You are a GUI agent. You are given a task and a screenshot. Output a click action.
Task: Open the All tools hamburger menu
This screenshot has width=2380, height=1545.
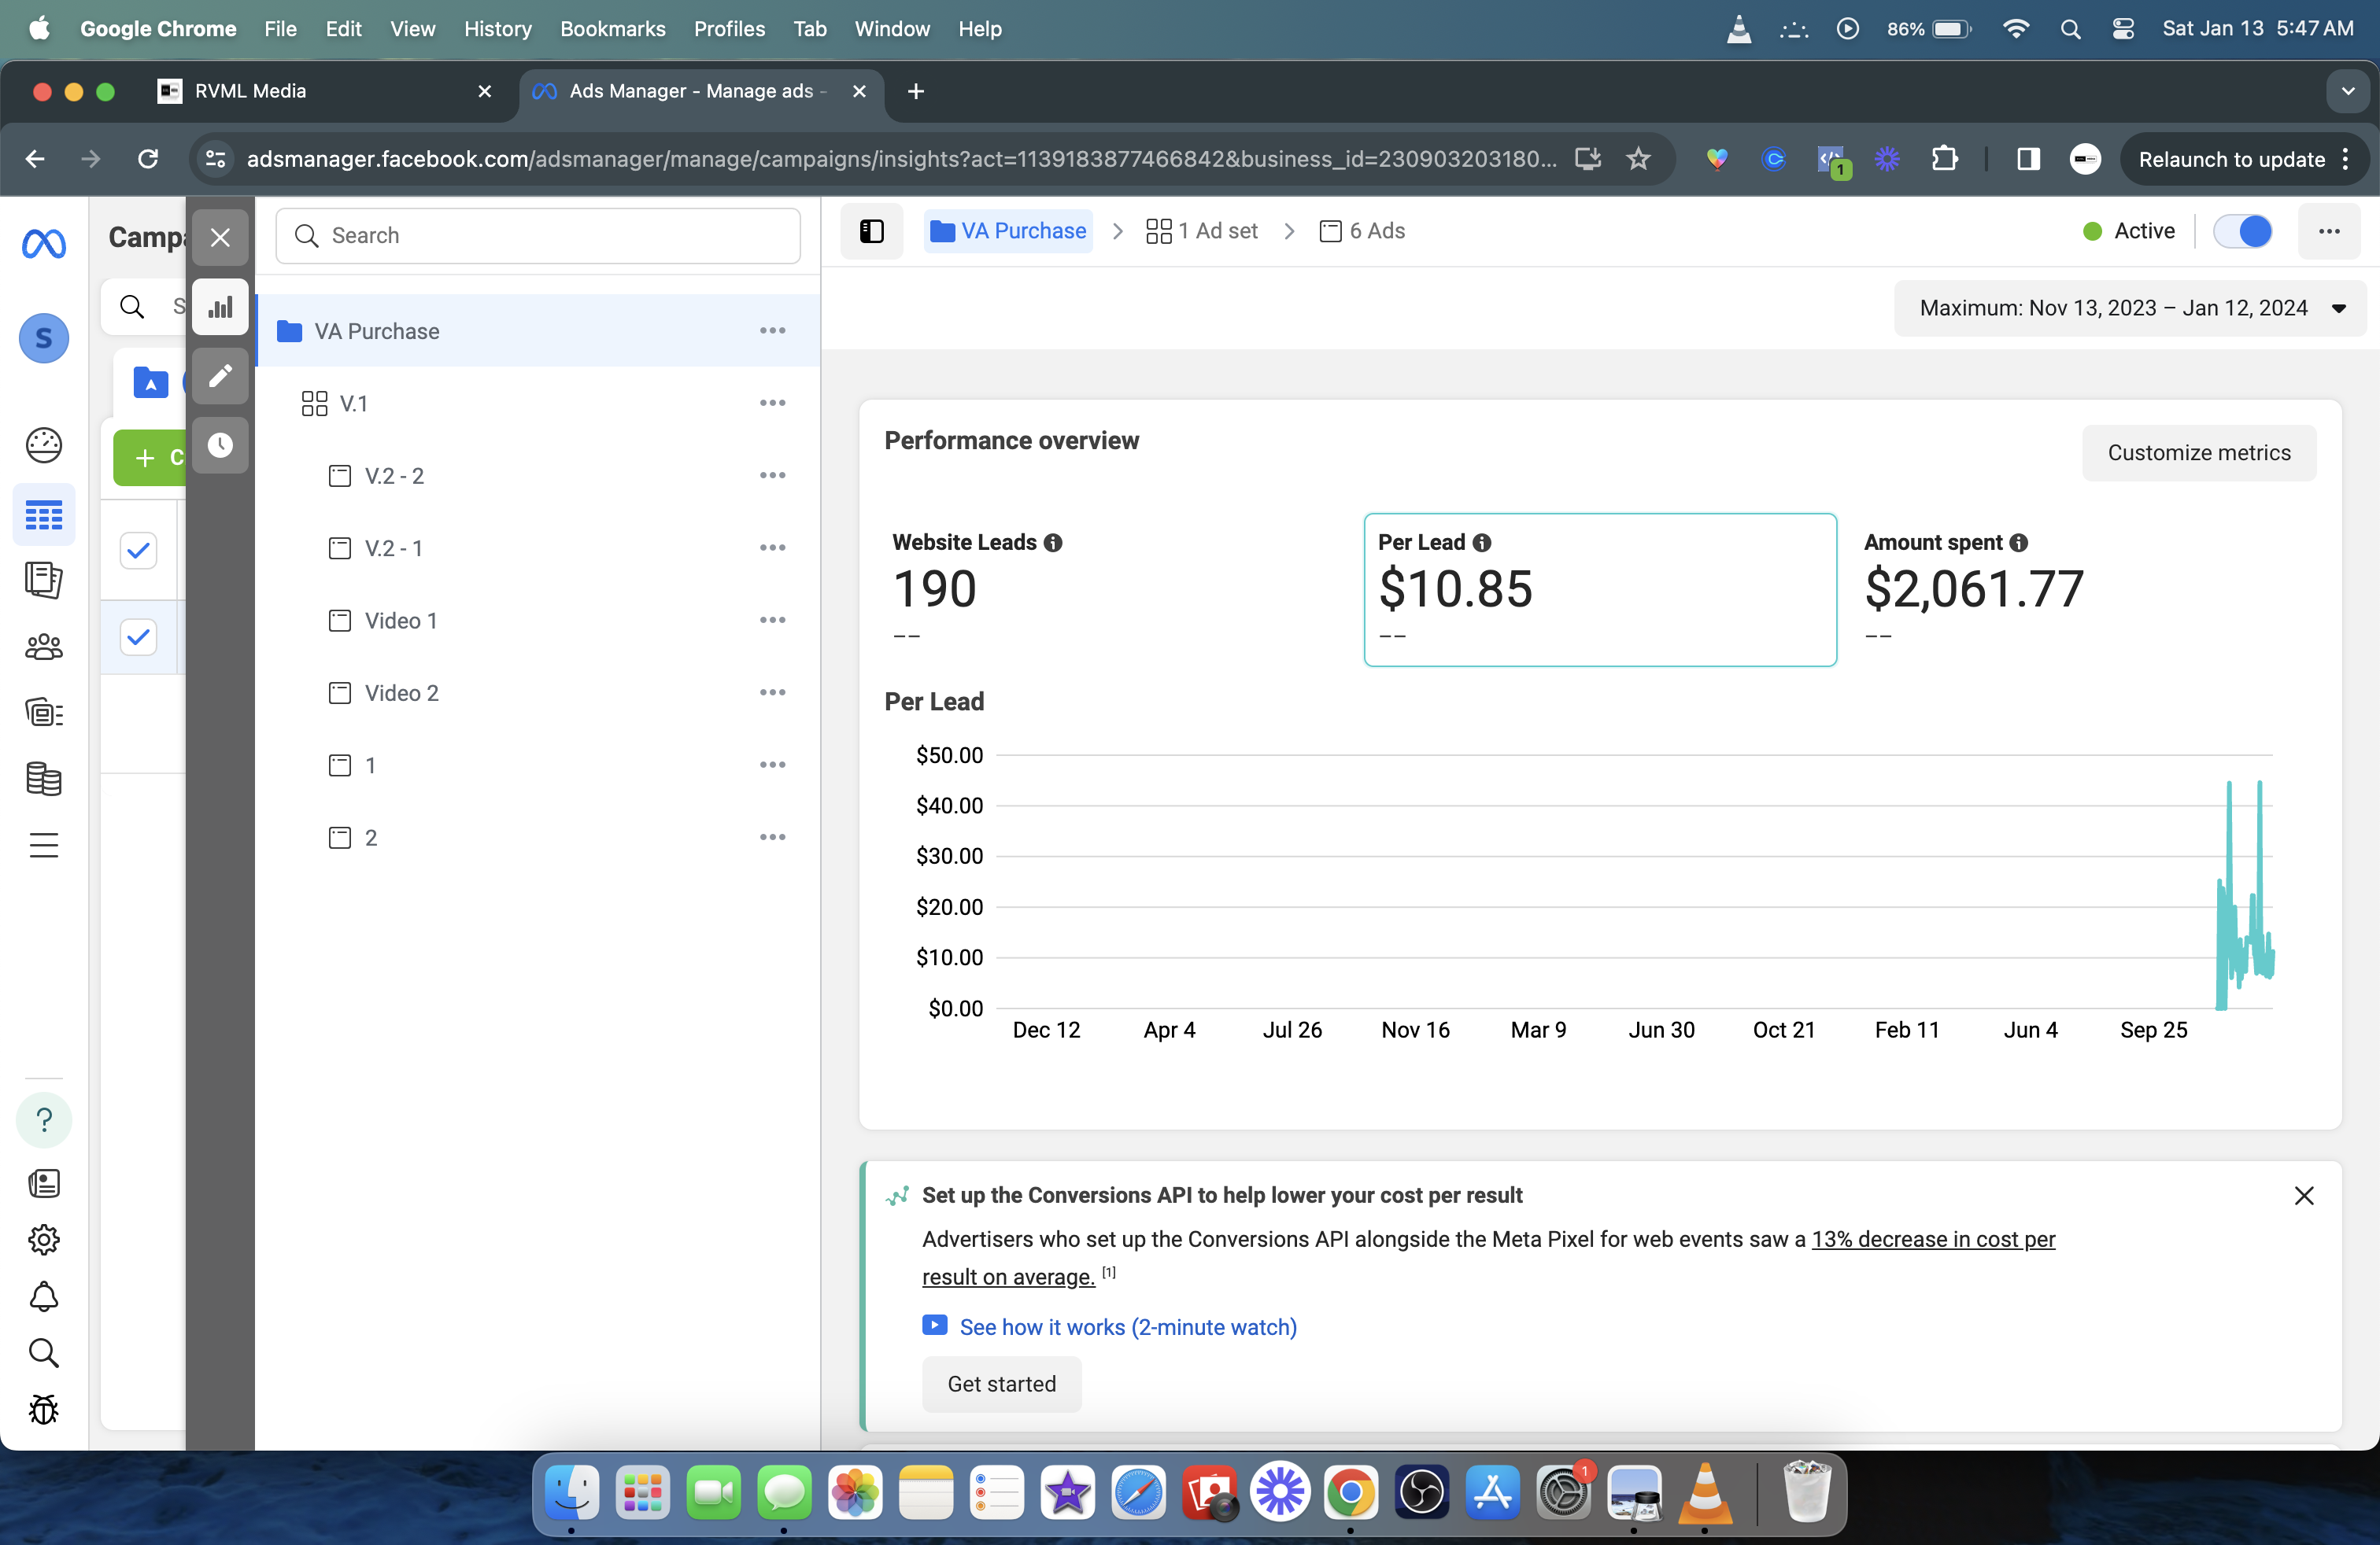tap(44, 846)
